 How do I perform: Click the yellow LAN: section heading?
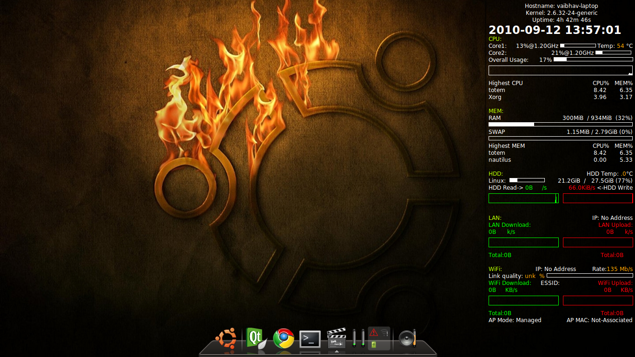click(x=495, y=218)
